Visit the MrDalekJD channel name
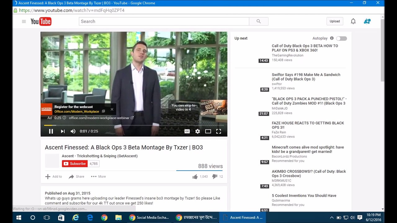This screenshot has height=223, width=397. tap(280, 108)
